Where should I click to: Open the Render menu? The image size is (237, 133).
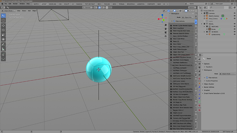(15, 4)
